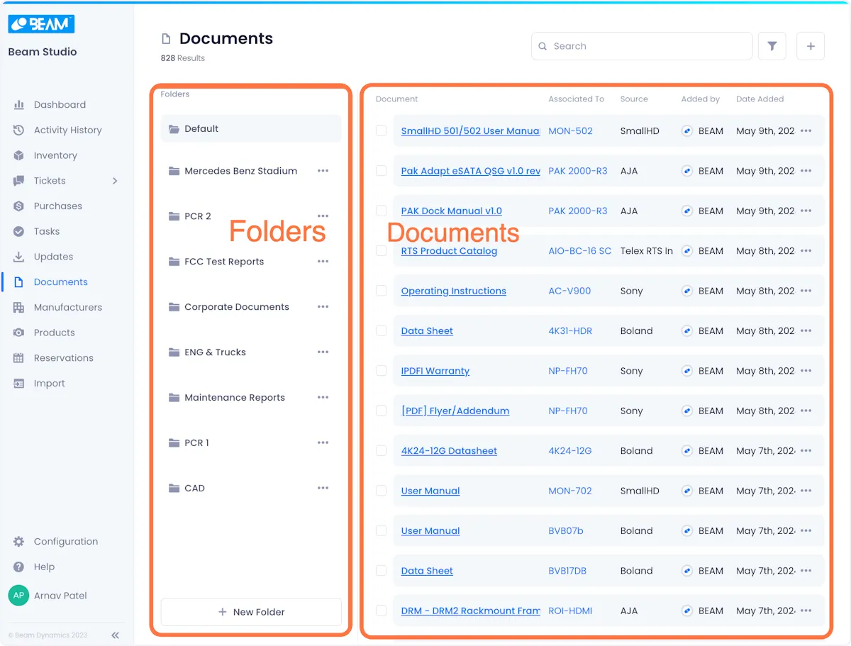Open Activity History page

(68, 130)
